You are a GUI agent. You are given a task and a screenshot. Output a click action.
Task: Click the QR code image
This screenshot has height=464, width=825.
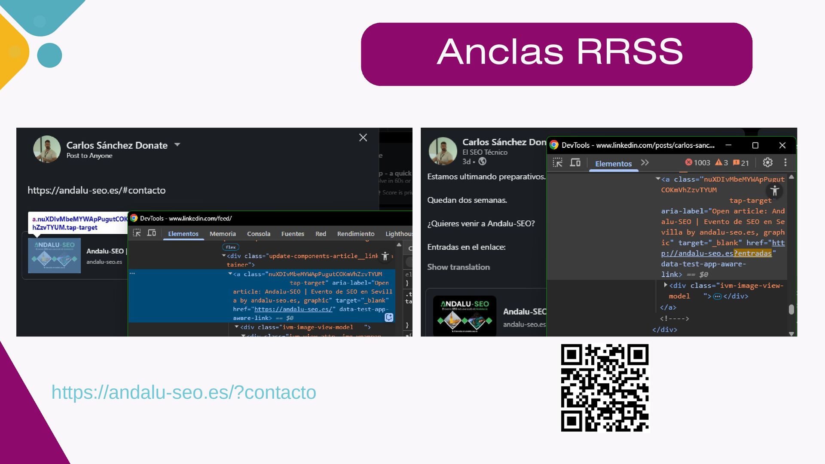(605, 388)
